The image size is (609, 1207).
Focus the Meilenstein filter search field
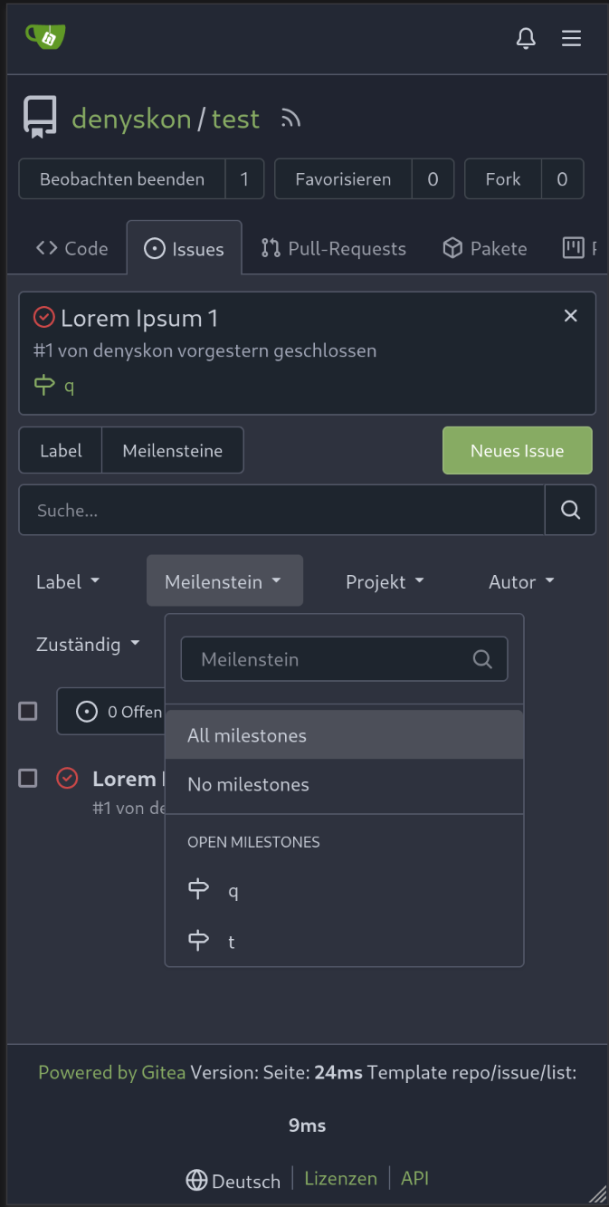point(344,659)
